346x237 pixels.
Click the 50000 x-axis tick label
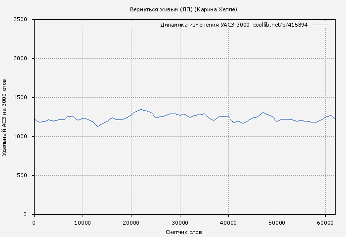click(277, 223)
